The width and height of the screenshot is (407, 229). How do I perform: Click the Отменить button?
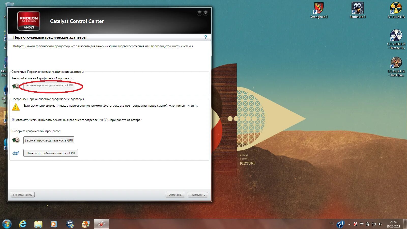point(175,195)
